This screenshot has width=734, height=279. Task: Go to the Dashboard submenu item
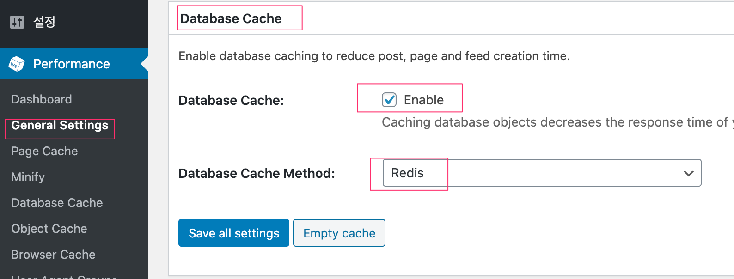click(x=42, y=99)
